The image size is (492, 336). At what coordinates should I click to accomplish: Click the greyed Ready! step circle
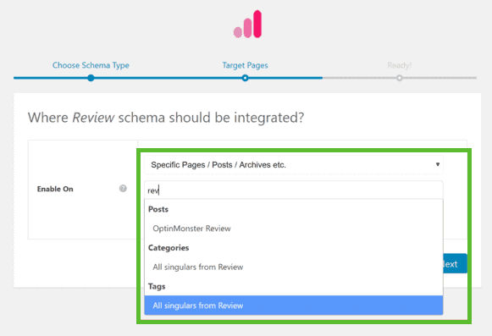[399, 78]
